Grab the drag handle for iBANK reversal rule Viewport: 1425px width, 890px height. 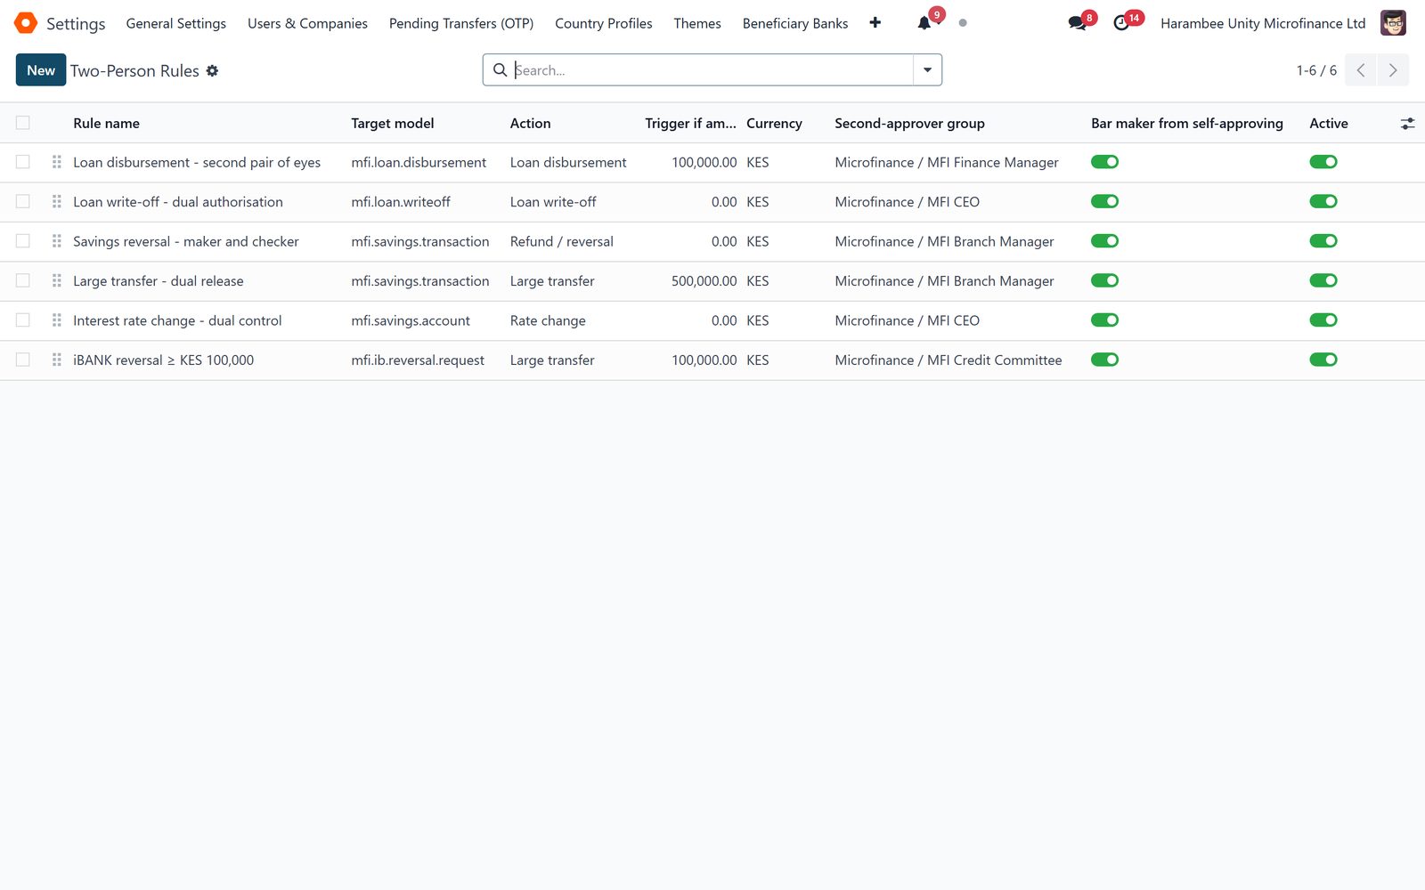coord(57,360)
